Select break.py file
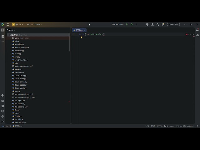Screen dimensions: 200x150 [17, 69]
